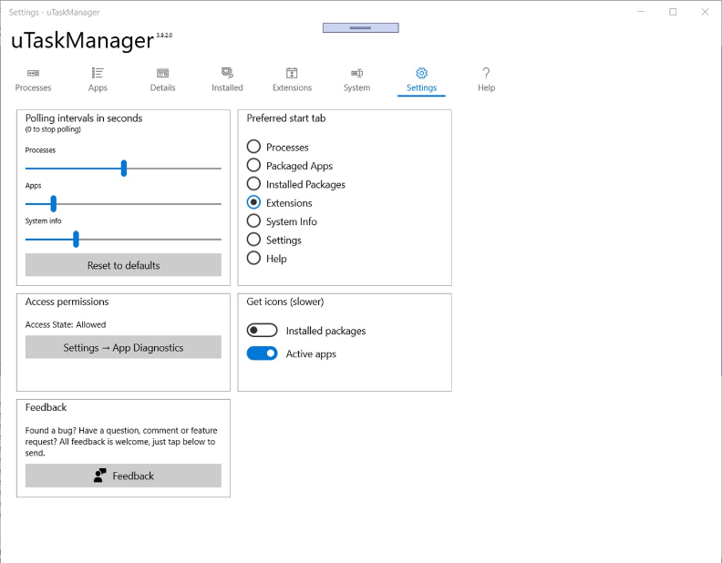This screenshot has height=563, width=722.
Task: Choose System Info as start tab
Action: pyautogui.click(x=253, y=221)
